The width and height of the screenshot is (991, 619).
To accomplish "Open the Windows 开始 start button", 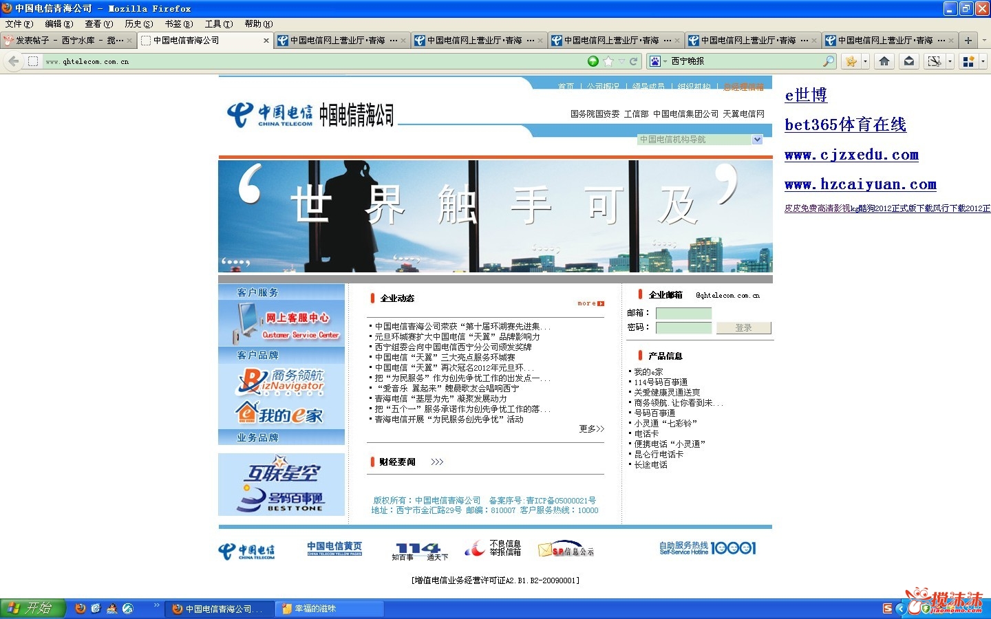I will pos(32,609).
